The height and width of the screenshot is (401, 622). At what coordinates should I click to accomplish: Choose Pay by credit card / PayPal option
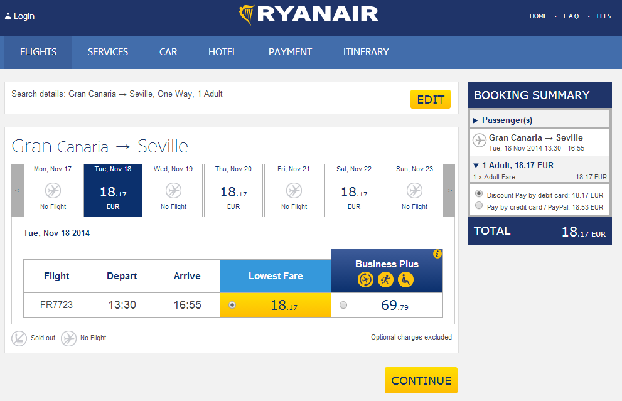pos(479,205)
